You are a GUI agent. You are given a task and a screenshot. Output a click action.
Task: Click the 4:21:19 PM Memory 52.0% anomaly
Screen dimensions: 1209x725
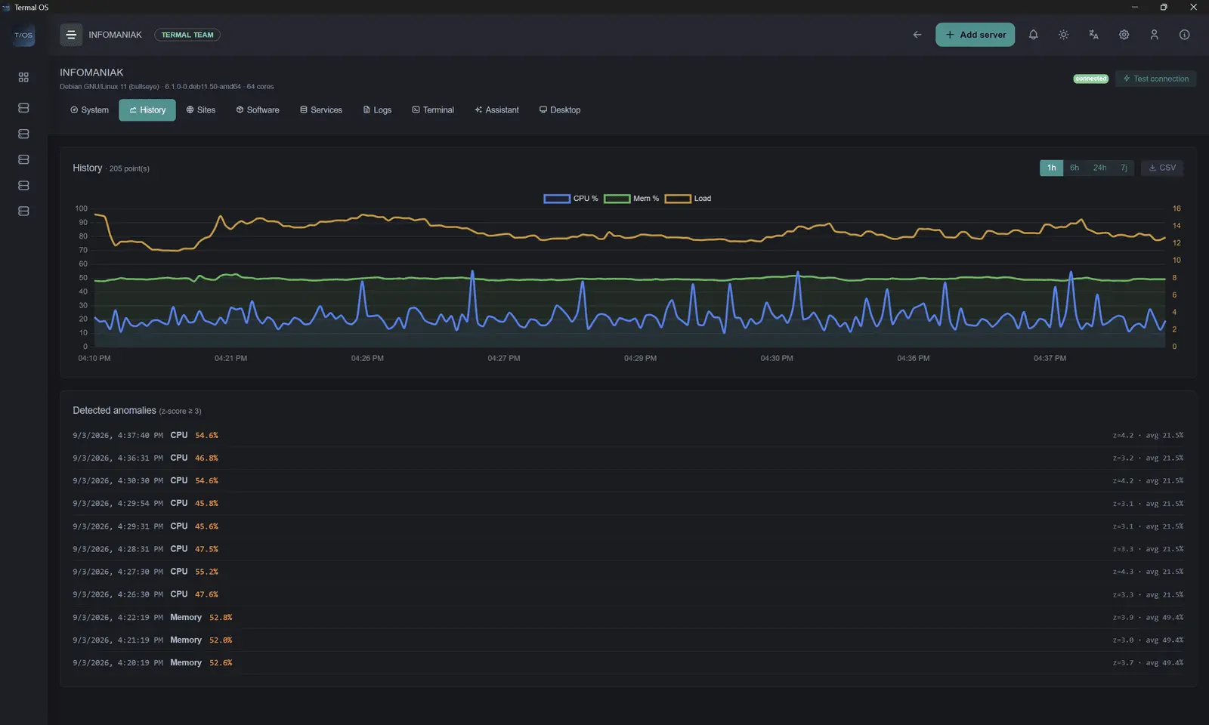(628, 640)
